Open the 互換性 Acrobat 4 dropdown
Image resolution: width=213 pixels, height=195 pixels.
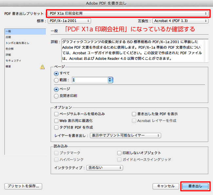[x=181, y=21]
